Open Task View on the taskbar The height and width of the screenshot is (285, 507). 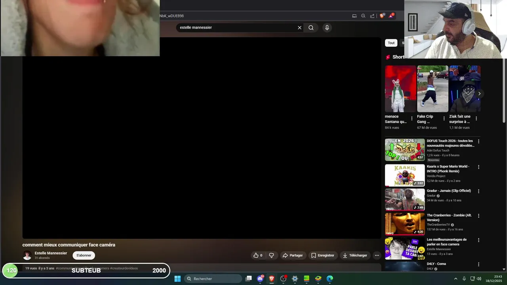point(248,279)
